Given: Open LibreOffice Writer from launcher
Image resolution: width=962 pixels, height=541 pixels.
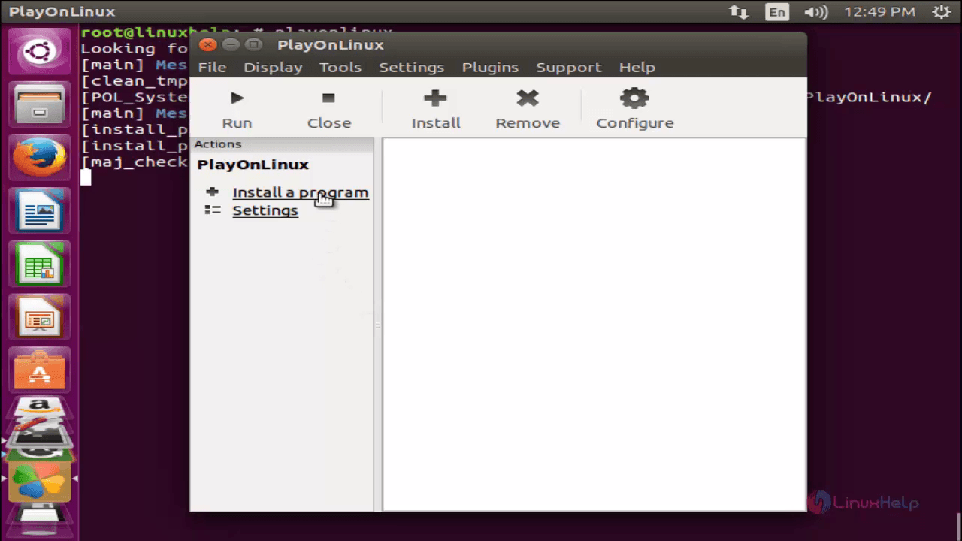Looking at the screenshot, I should tap(39, 210).
